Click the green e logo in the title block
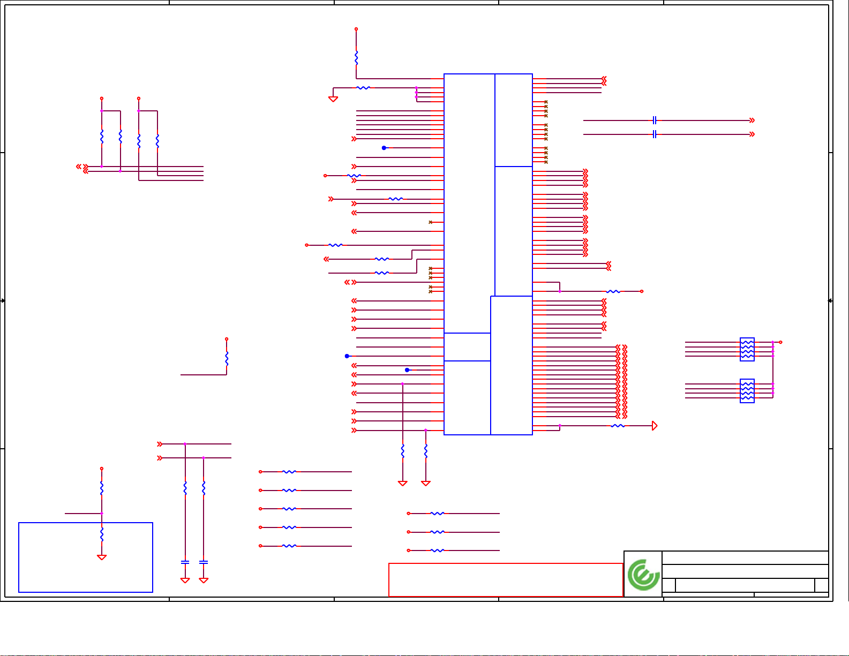This screenshot has height=656, width=849. (x=643, y=575)
